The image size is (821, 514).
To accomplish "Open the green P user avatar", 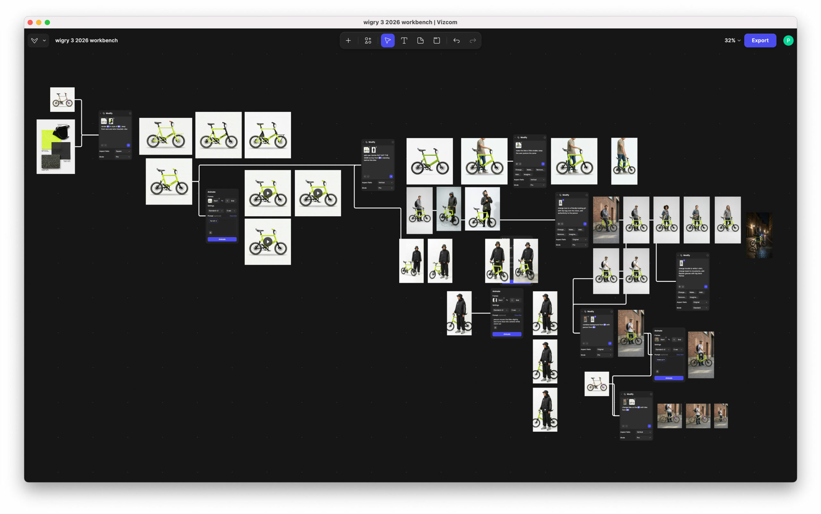I will tap(788, 40).
